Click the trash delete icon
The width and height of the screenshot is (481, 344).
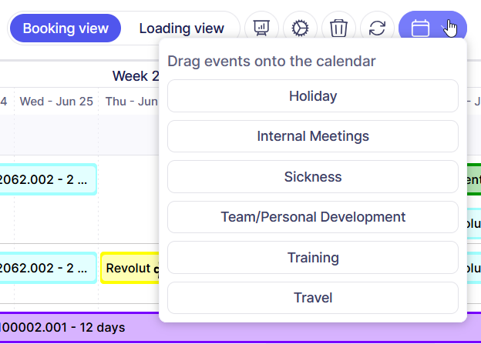pos(338,28)
